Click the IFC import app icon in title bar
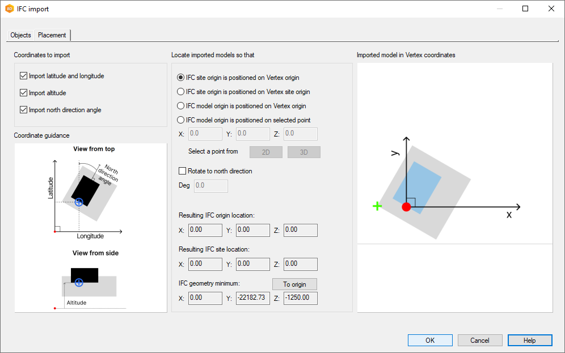Image resolution: width=565 pixels, height=353 pixels. (9, 9)
